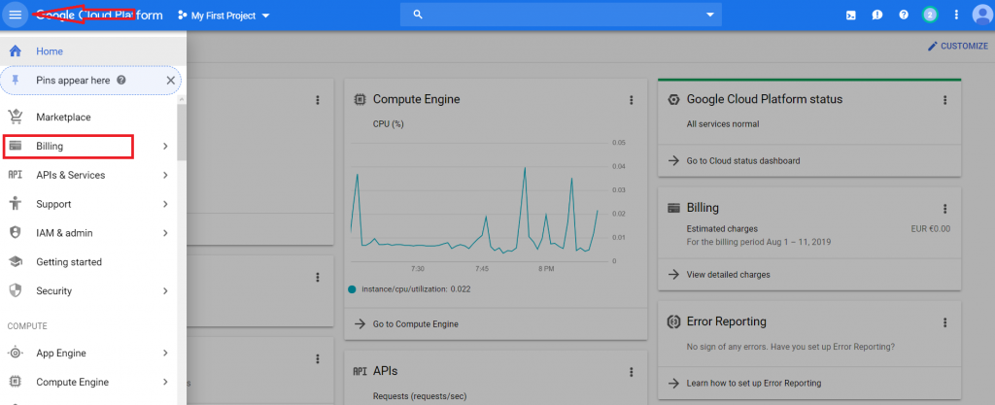Expand the IAM & admin chevron
995x405 pixels.
pos(165,233)
